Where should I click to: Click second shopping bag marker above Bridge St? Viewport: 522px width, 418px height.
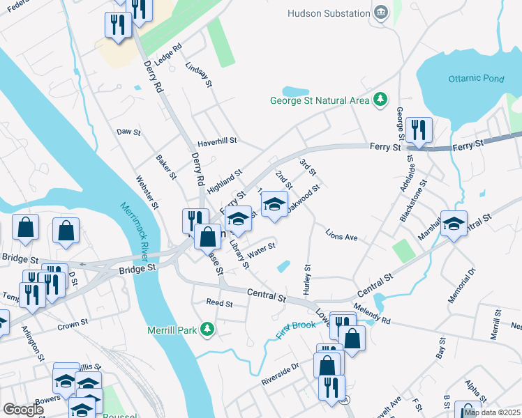tap(66, 232)
